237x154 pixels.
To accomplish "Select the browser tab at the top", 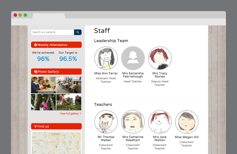I will click(49, 15).
